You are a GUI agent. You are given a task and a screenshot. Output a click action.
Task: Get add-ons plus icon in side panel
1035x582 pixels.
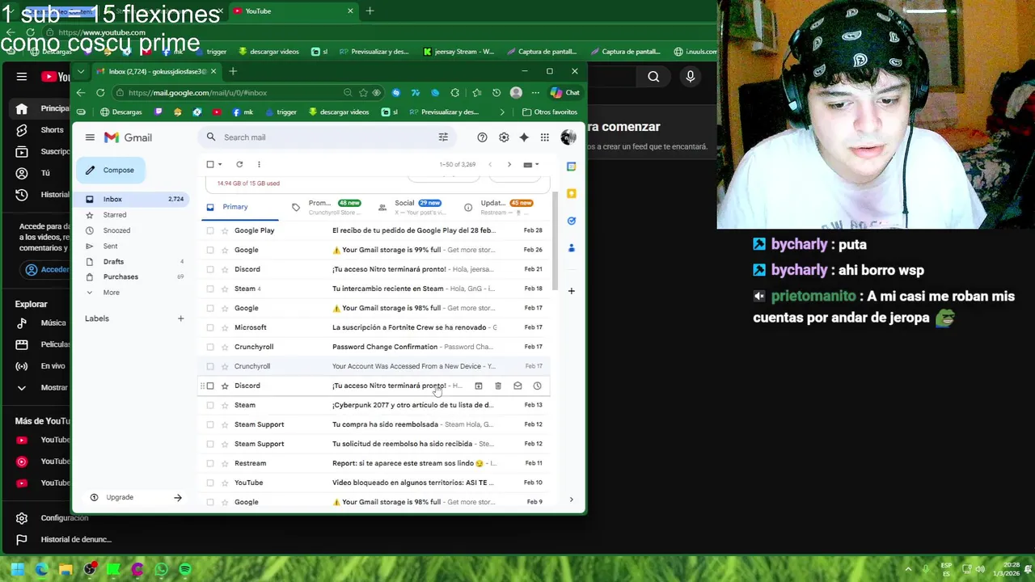(571, 291)
